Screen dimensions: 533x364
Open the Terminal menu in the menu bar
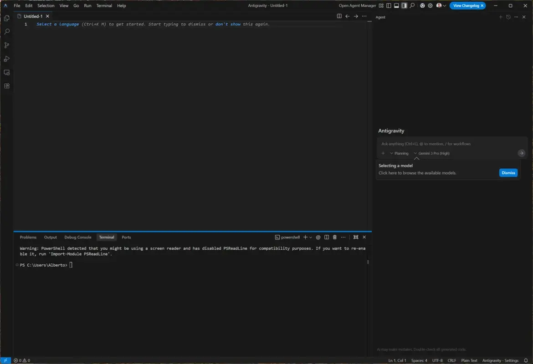coord(104,5)
